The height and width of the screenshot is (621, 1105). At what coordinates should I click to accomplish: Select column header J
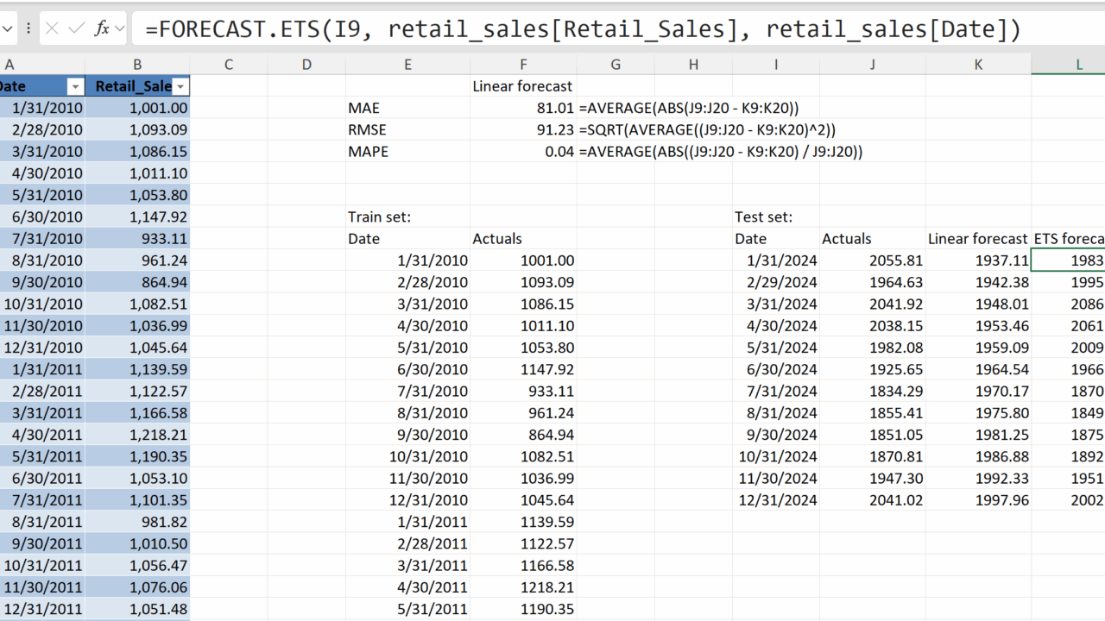872,64
